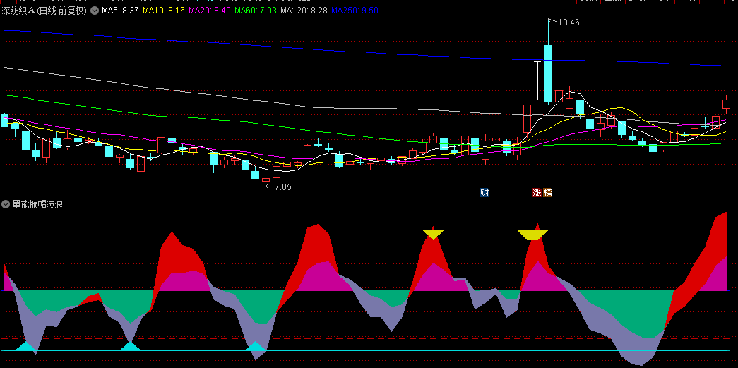Viewport: 738px width, 368px height.
Task: Click the 7.05 low price label
Action: pos(283,186)
